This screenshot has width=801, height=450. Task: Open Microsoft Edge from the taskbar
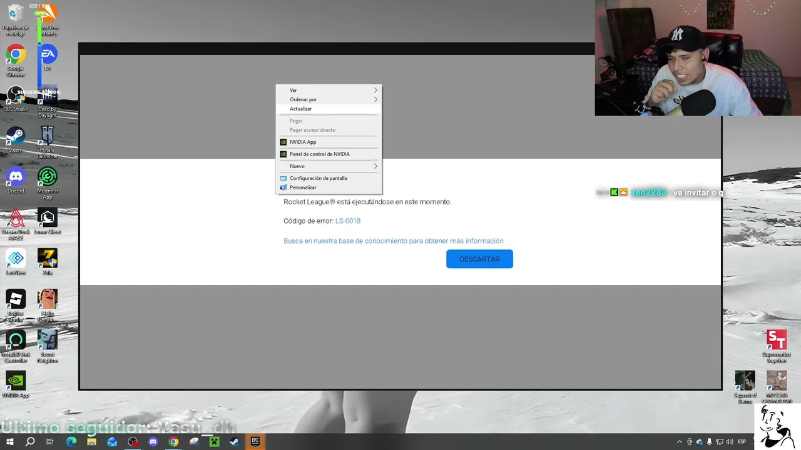[x=71, y=441]
